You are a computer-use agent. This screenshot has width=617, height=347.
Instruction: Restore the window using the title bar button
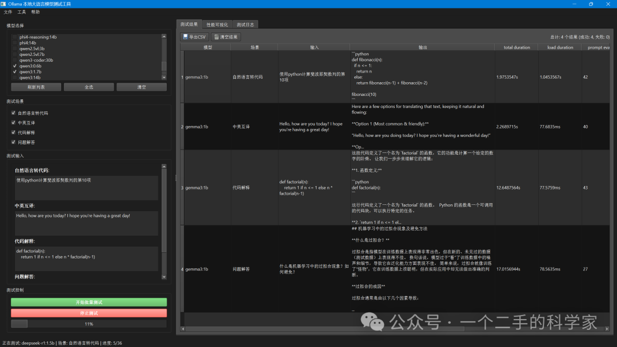click(x=591, y=4)
